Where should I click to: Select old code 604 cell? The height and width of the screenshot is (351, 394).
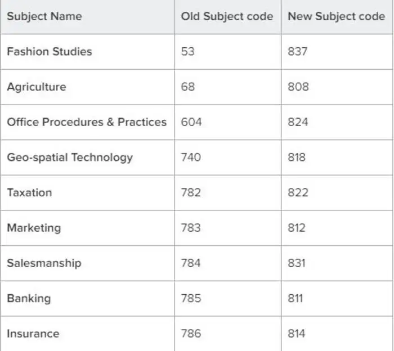(191, 122)
